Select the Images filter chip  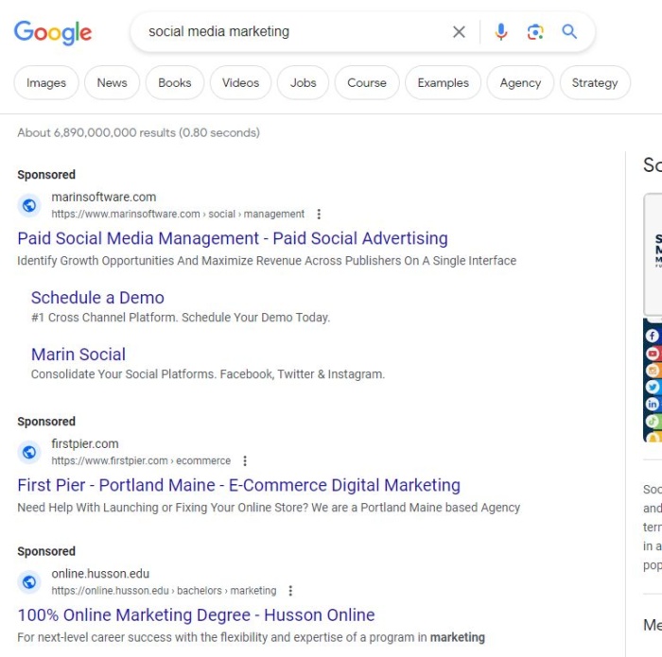pyautogui.click(x=46, y=82)
